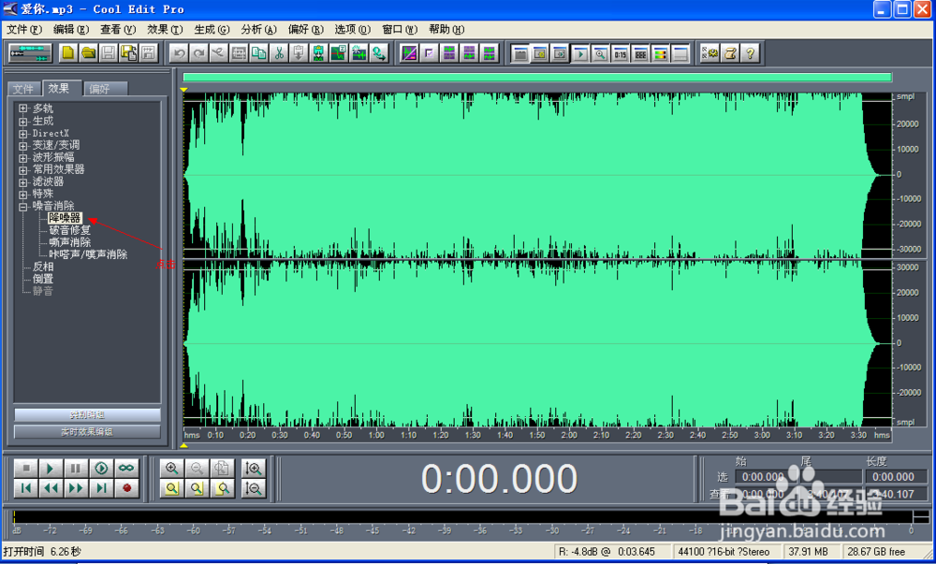Select 倒置 in the effects tree
The height and width of the screenshot is (564, 936).
click(x=43, y=279)
